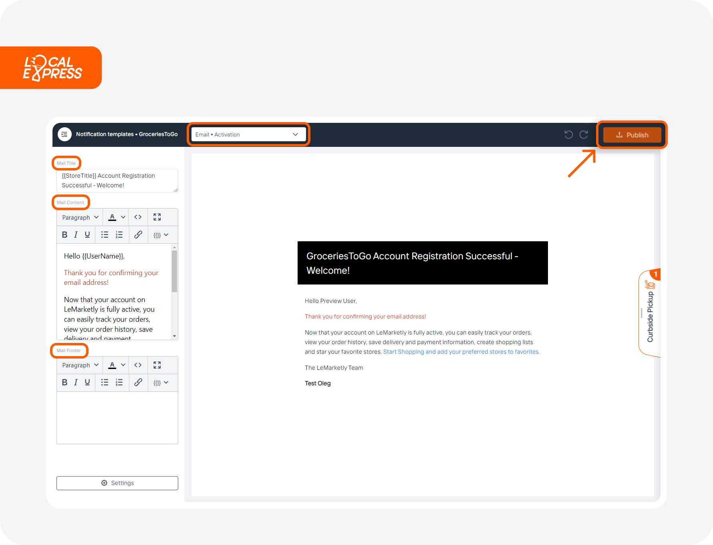Open fullscreen mode for the Mail Content editor
The height and width of the screenshot is (545, 713).
[x=157, y=217]
